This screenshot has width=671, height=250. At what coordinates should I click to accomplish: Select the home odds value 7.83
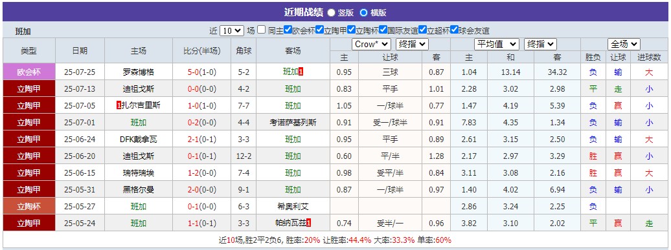(x=469, y=123)
